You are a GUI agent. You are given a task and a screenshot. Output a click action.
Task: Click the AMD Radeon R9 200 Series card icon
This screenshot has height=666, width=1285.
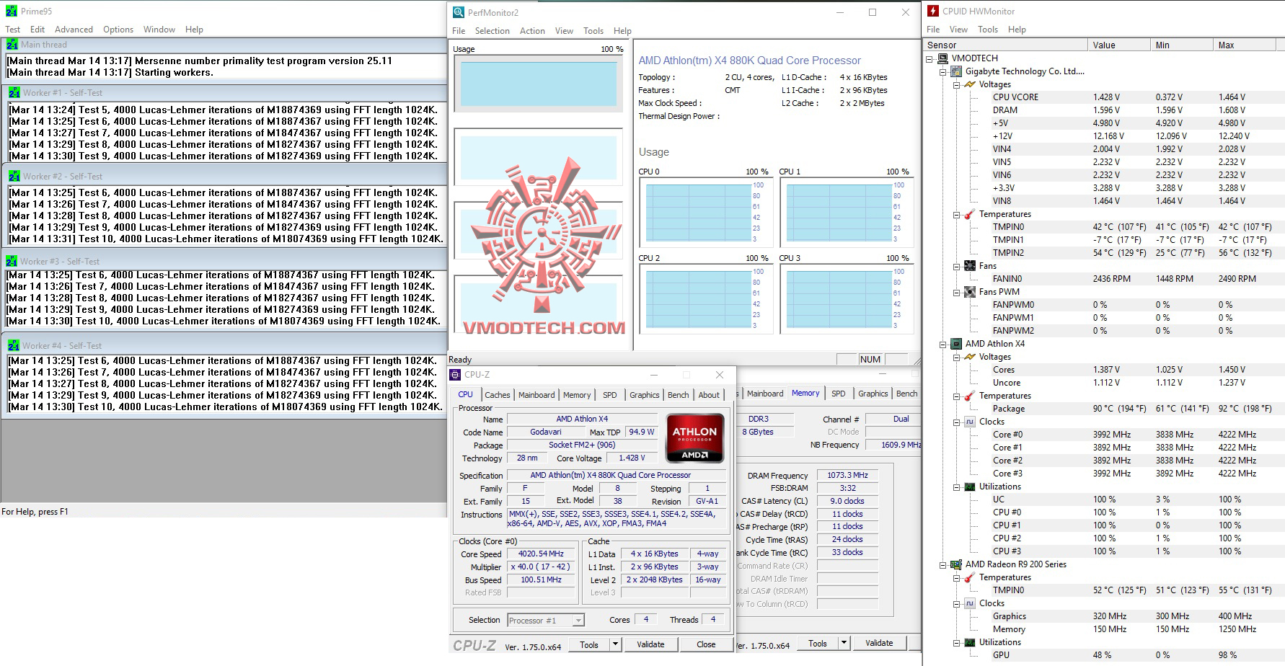(x=956, y=564)
